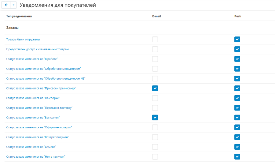
Task: Enable E-mail for status "Возврат получен"
Action: pyautogui.click(x=155, y=137)
